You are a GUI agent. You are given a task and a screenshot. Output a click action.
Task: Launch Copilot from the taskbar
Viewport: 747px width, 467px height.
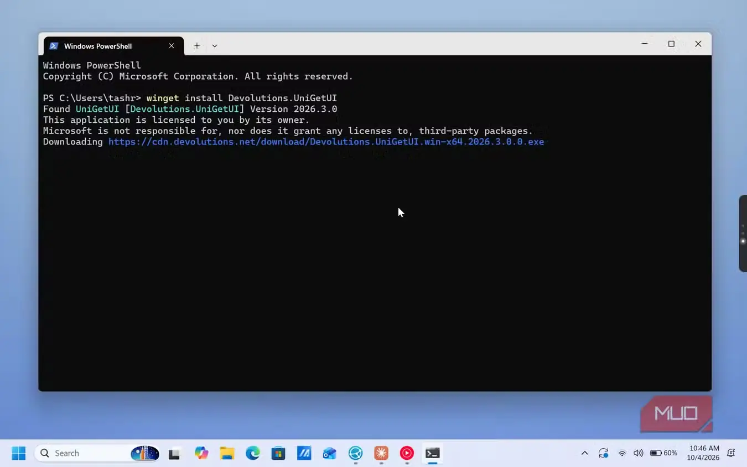(201, 453)
